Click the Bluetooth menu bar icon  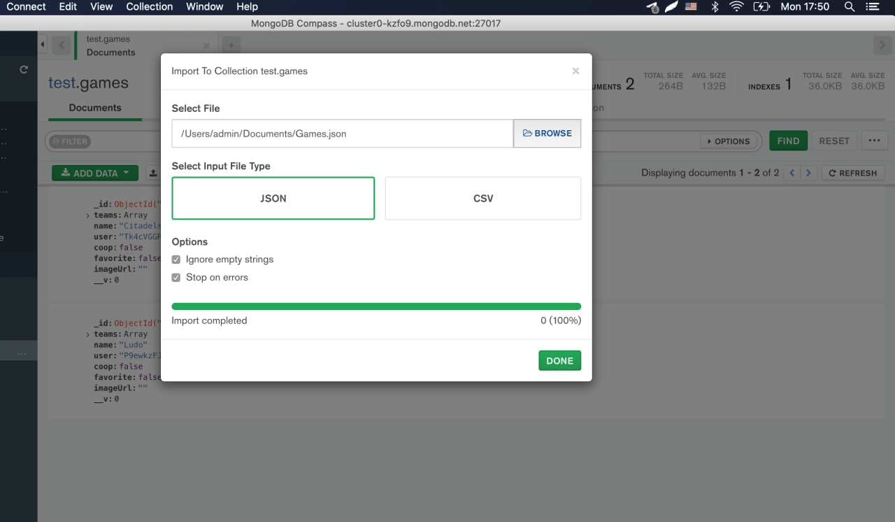[715, 7]
